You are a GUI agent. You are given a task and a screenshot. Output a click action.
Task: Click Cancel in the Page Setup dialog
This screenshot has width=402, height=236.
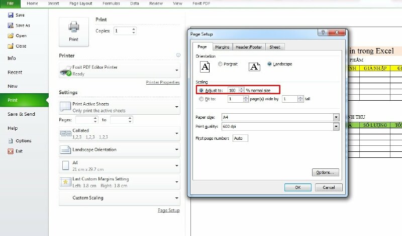(329, 187)
